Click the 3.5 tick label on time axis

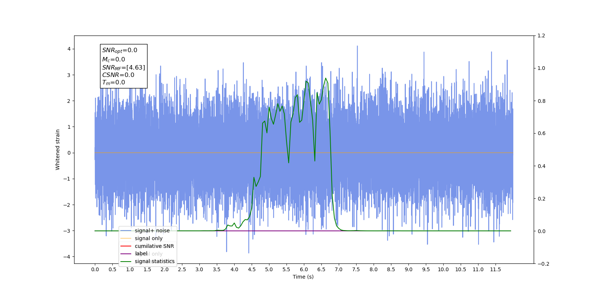coord(217,269)
